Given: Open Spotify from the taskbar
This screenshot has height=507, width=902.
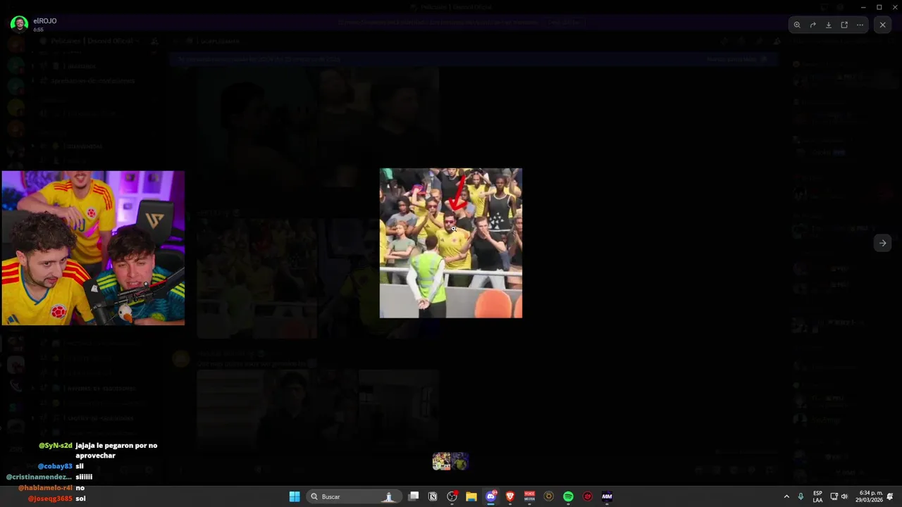Looking at the screenshot, I should [568, 496].
